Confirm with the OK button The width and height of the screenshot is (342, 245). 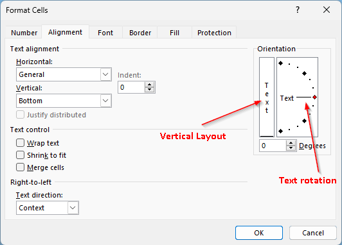(x=259, y=233)
